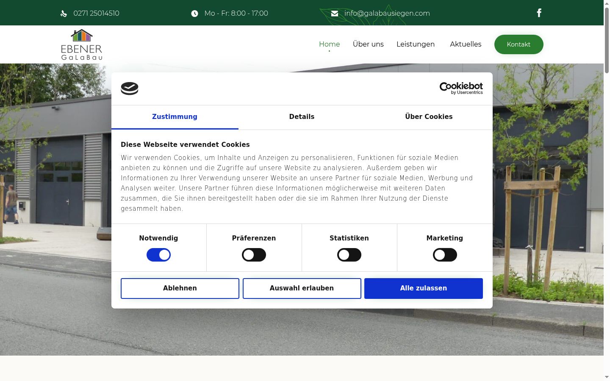
Task: Click the Notwendig label
Action: (158, 238)
